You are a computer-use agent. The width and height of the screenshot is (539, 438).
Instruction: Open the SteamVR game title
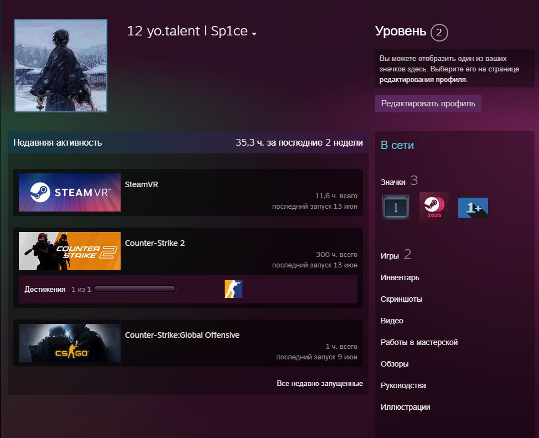141,184
